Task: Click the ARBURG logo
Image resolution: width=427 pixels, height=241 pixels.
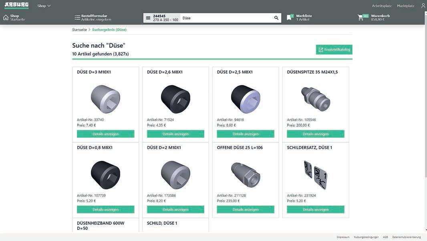Action: click(x=16, y=5)
